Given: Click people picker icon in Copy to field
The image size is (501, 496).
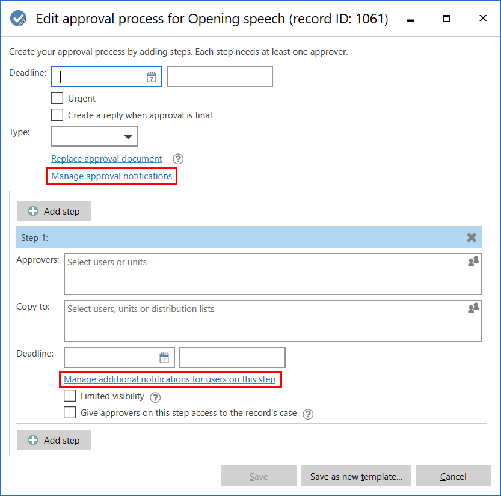Looking at the screenshot, I should 473,308.
